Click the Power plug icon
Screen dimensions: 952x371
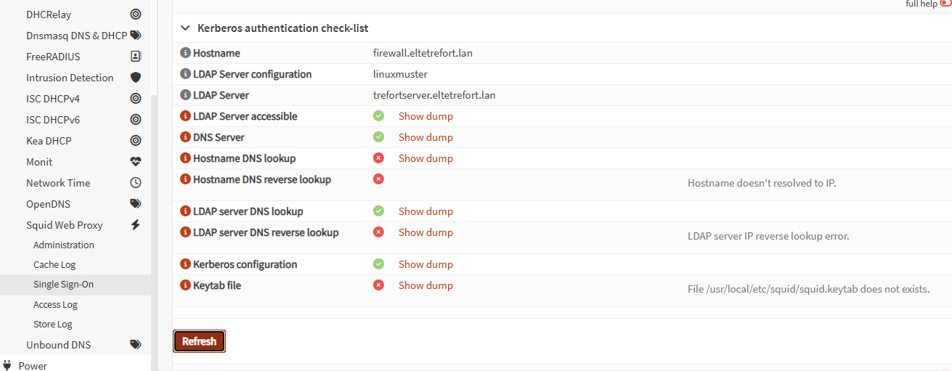7,365
